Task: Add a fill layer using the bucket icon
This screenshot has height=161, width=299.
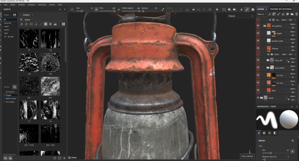Action: click(283, 14)
